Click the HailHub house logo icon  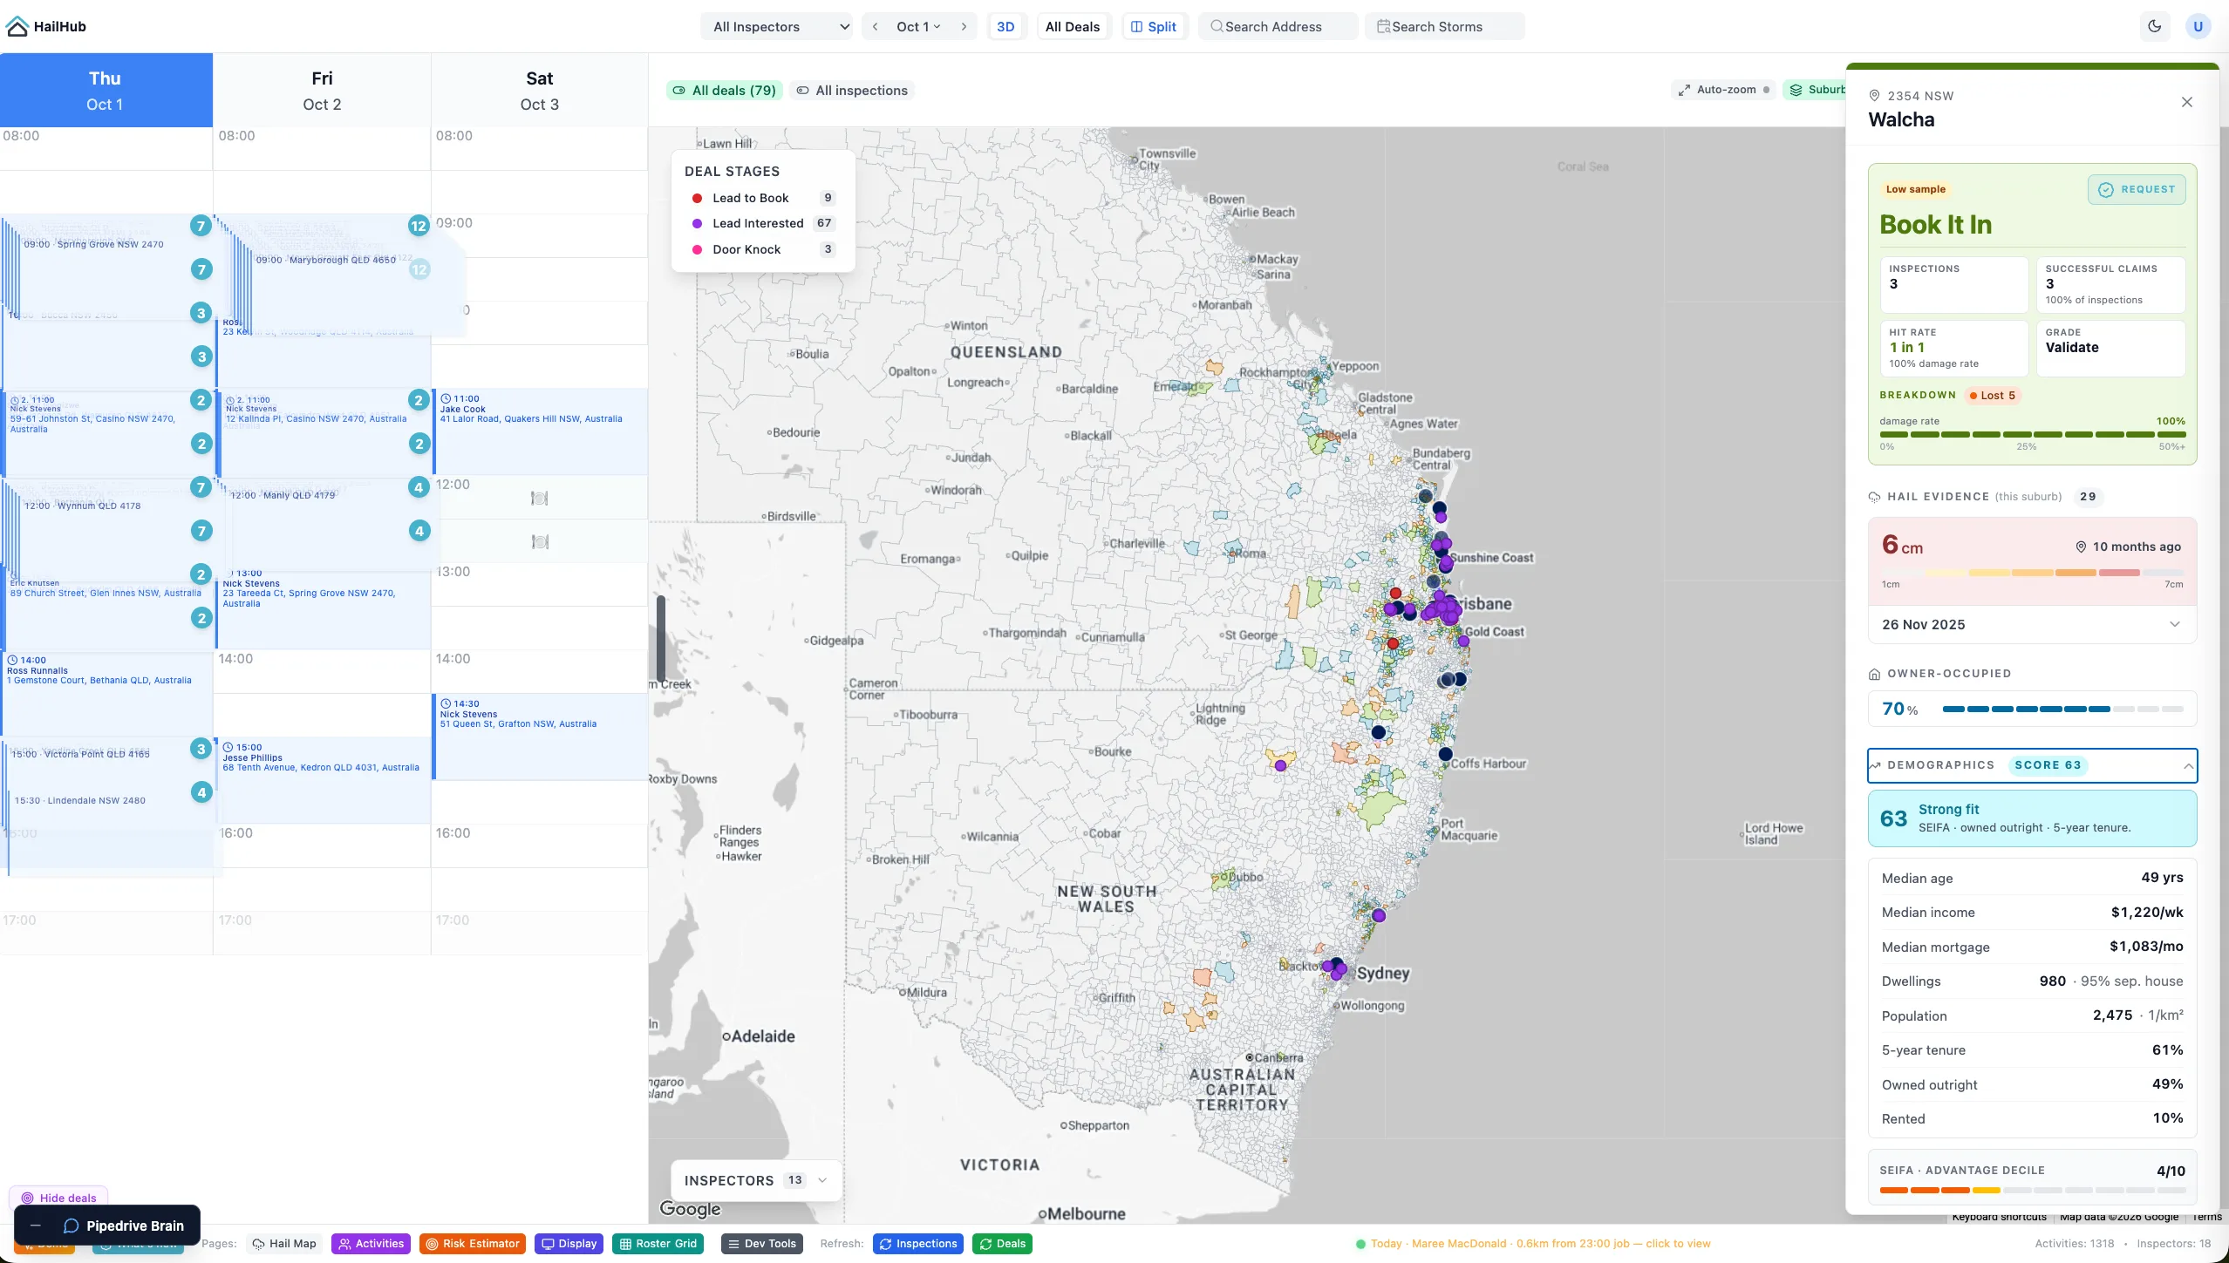[17, 26]
